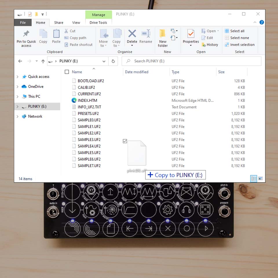The image size is (278, 278).
Task: Select the PRESETS.UF2 file
Action: (x=88, y=114)
